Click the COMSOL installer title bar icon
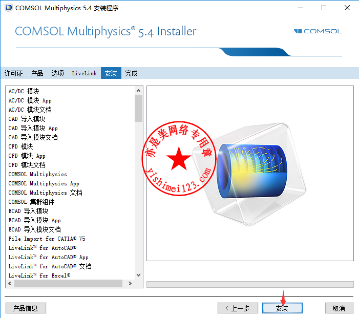Image resolution: width=359 pixels, height=318 pixels. [9, 8]
